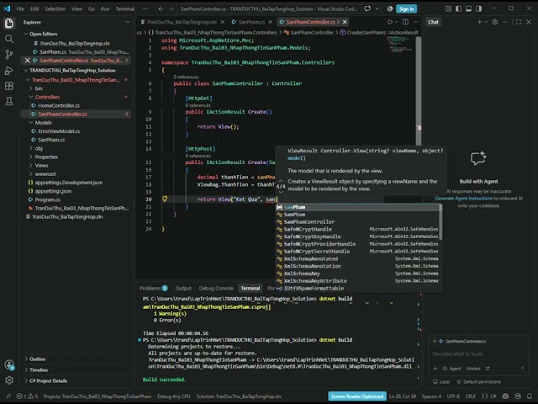Switch to the Problems panel tab
The width and height of the screenshot is (538, 404).
[153, 288]
